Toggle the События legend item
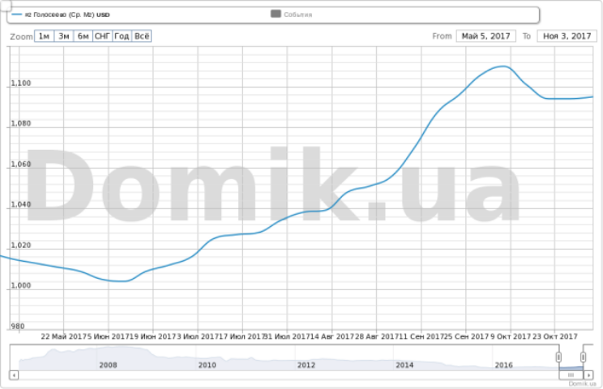Viewport: 603px width, 389px height. 292,15
